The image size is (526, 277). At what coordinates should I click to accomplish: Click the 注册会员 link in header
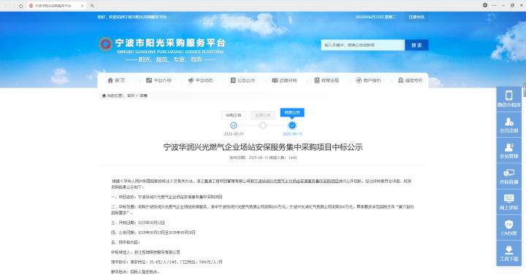point(416,17)
